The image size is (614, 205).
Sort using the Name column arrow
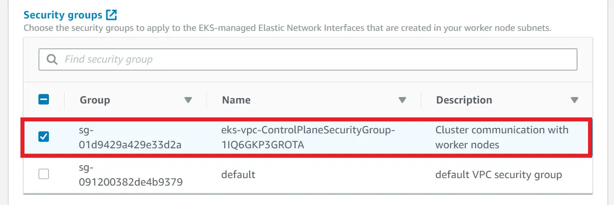tap(403, 100)
